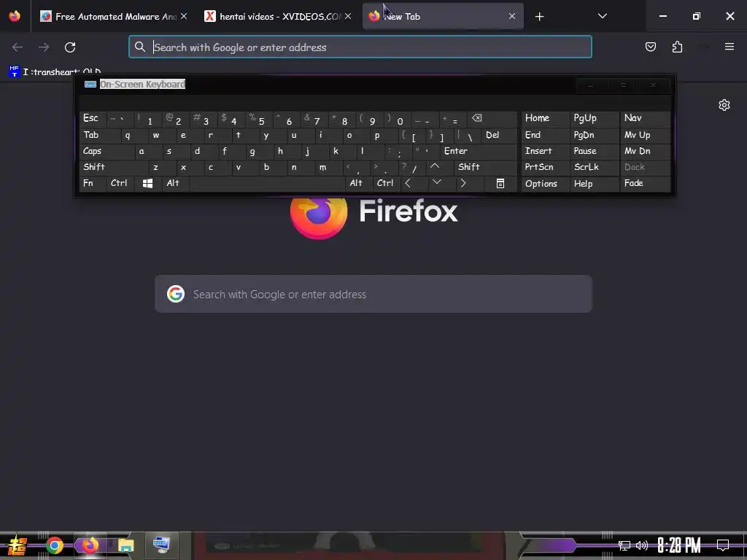The image size is (747, 560).
Task: Click backspace key icon on keyboard
Action: [x=492, y=118]
